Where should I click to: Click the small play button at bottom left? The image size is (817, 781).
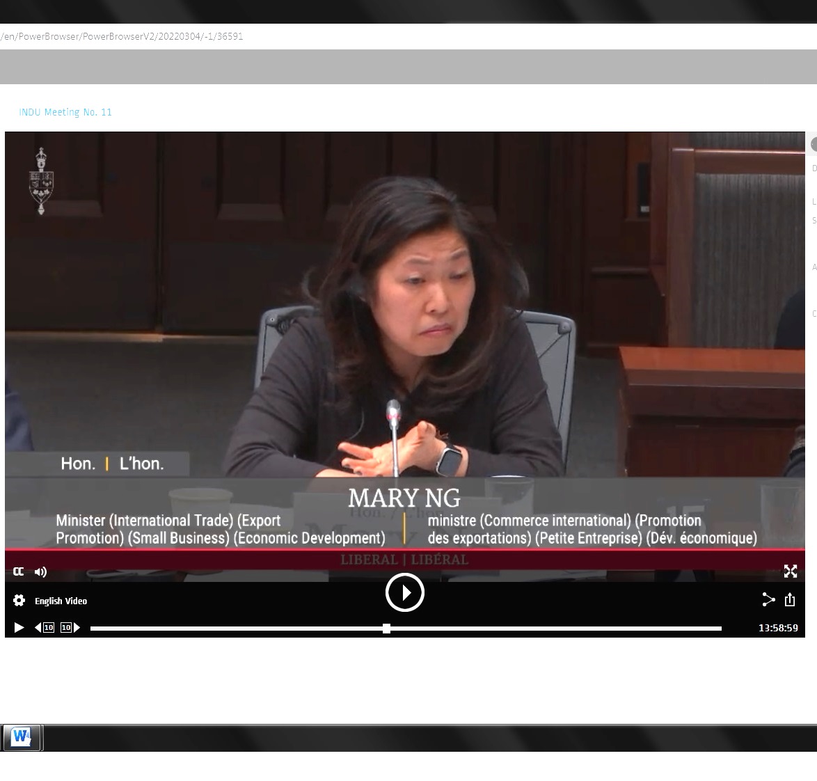[19, 628]
